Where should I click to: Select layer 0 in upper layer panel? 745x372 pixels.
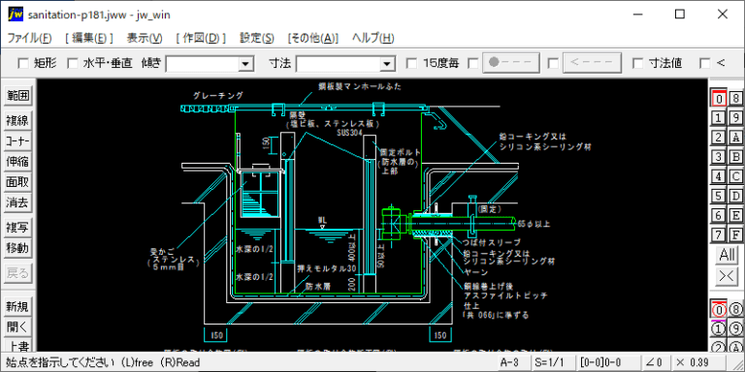pos(719,98)
